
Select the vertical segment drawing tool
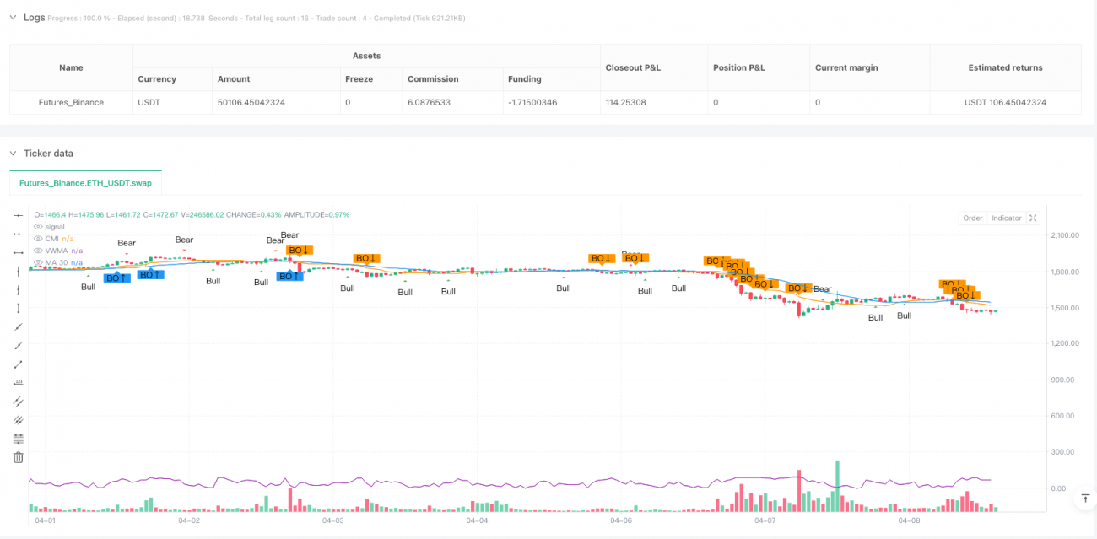(x=18, y=308)
